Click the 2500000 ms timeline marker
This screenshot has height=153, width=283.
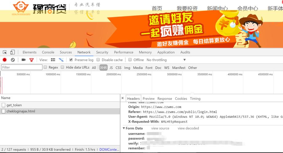(x=144, y=74)
